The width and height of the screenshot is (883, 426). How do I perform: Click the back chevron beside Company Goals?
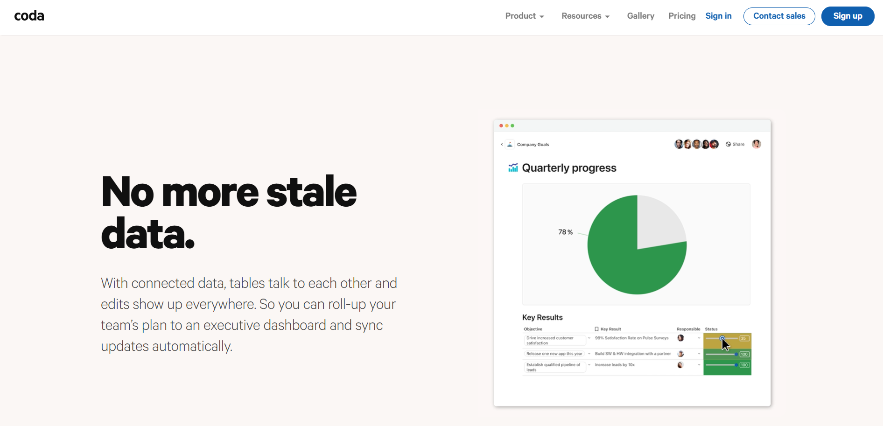pyautogui.click(x=502, y=145)
